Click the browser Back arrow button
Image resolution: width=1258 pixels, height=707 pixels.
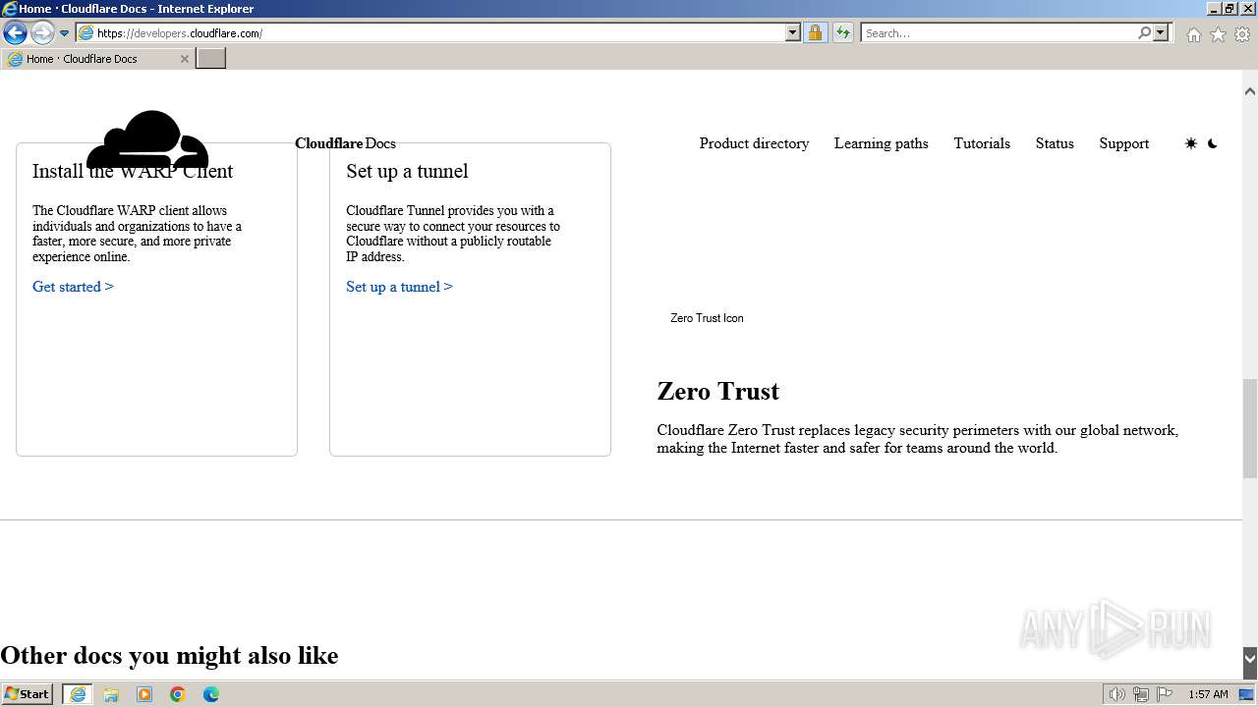tap(15, 32)
